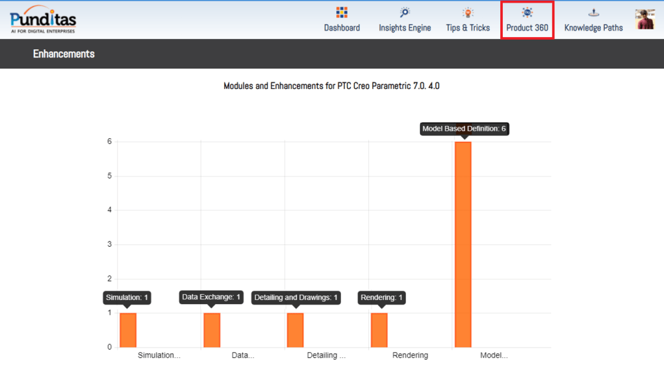
Task: Click the Enhancements page heading
Action: pyautogui.click(x=64, y=54)
